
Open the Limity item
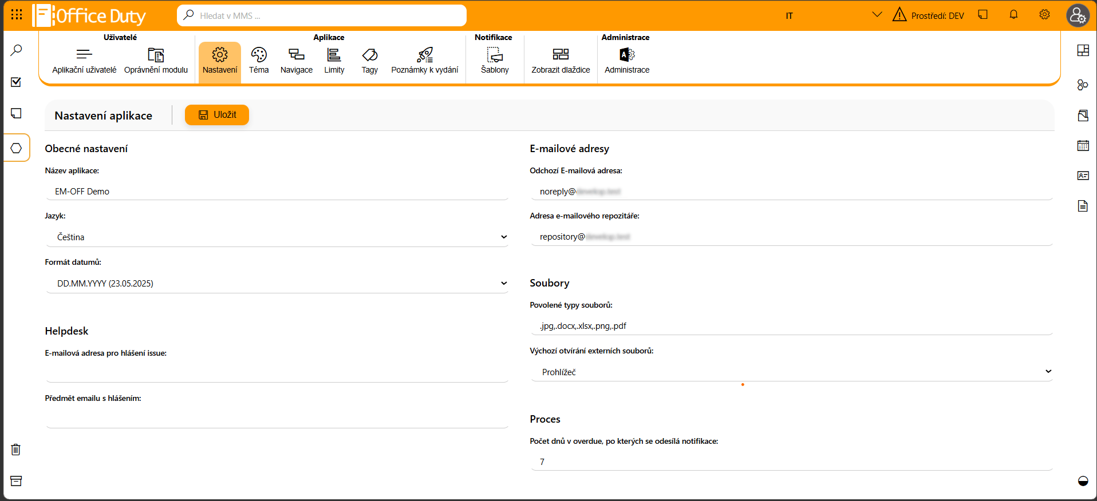coord(334,61)
